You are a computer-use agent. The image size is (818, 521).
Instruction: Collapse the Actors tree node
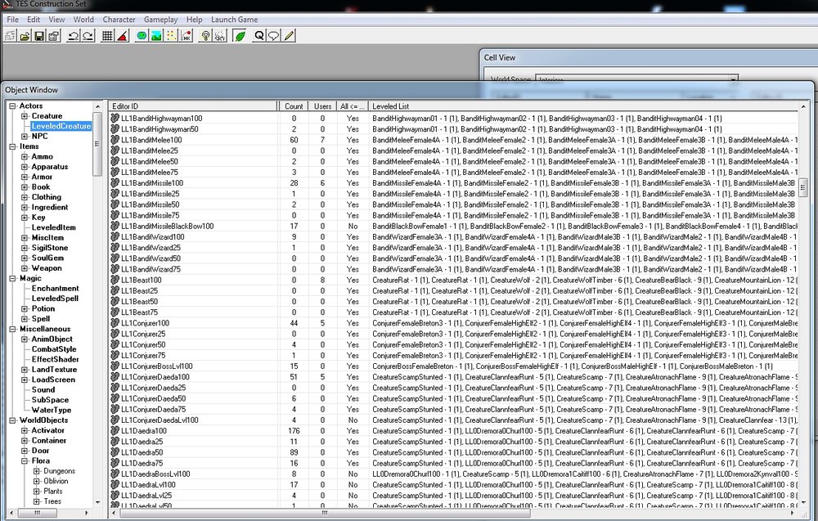(12, 106)
